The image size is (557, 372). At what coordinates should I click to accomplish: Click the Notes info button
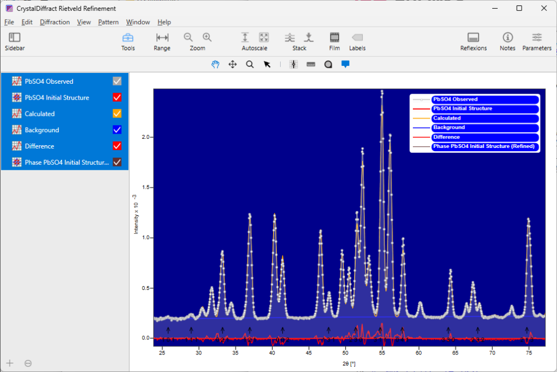[x=508, y=38]
